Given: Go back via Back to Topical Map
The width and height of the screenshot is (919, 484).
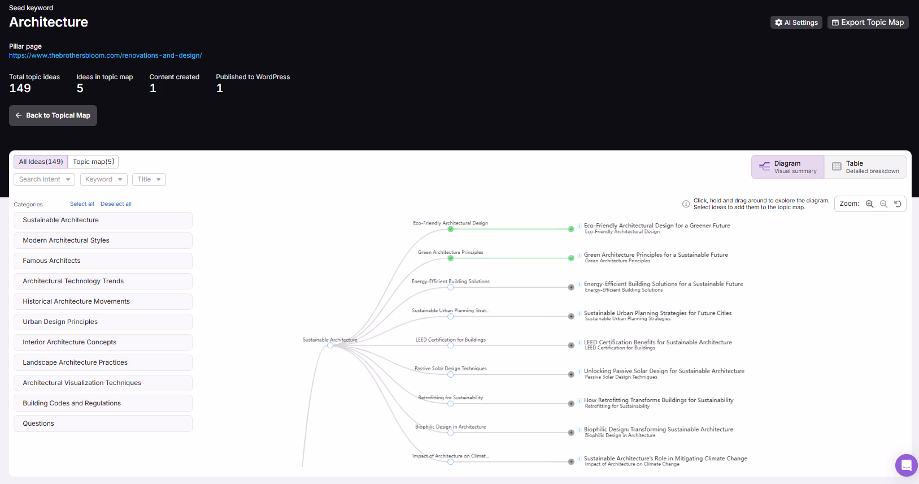Looking at the screenshot, I should tap(53, 115).
